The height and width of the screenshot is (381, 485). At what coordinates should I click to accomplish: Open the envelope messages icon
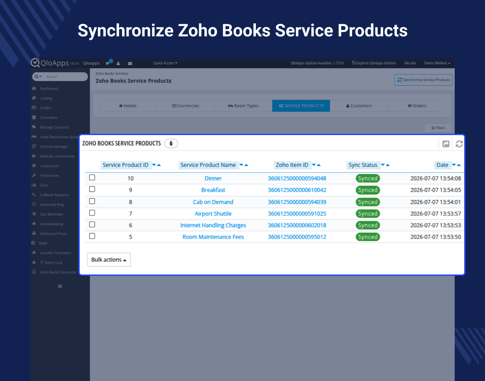point(130,63)
